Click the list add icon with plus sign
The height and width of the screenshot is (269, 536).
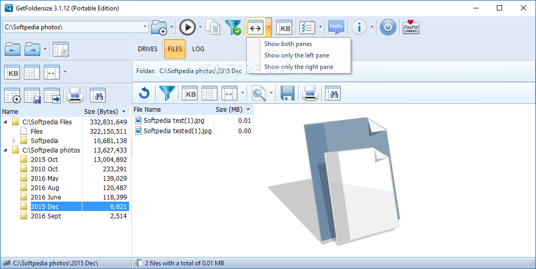(13, 95)
